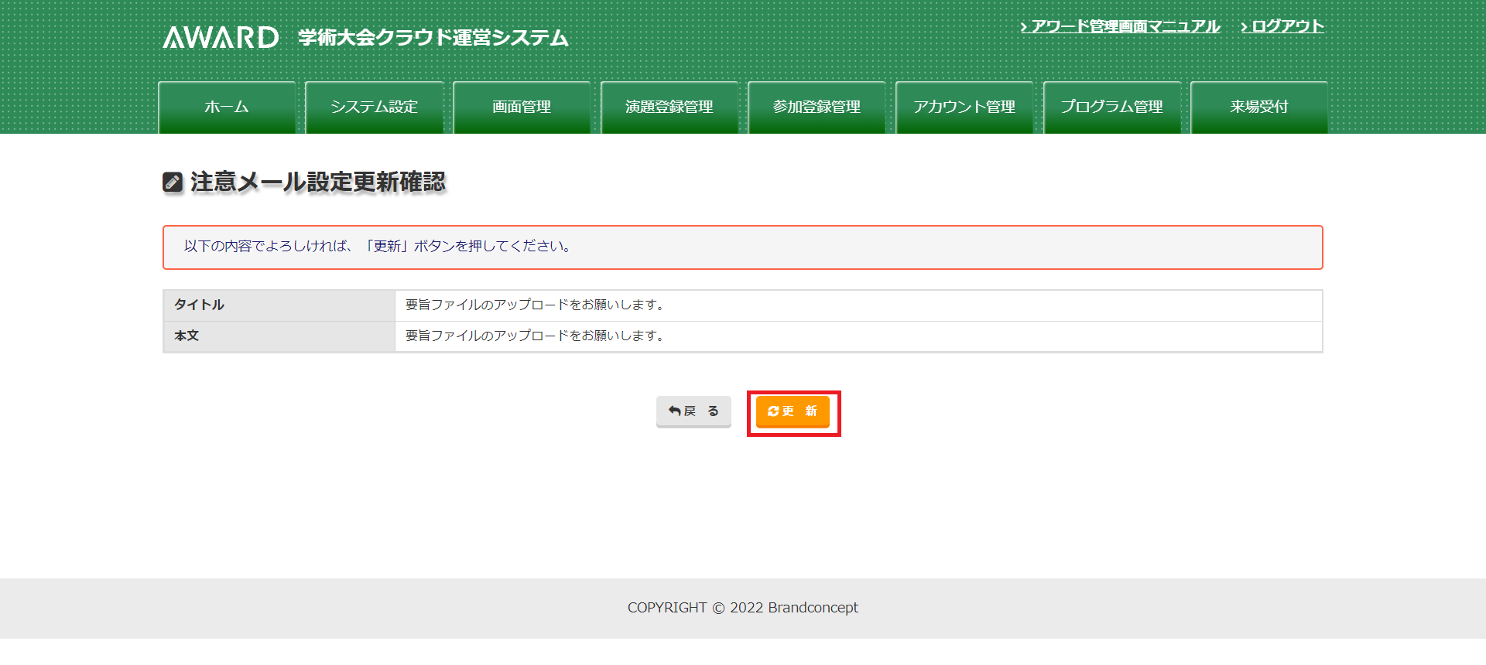The height and width of the screenshot is (665, 1486).
Task: Click the タイトル value 要旨ファイルのアップロードをお願いします。
Action: (535, 305)
